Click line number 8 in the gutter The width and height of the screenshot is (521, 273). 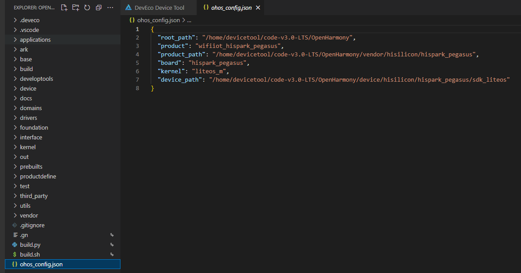(x=137, y=88)
